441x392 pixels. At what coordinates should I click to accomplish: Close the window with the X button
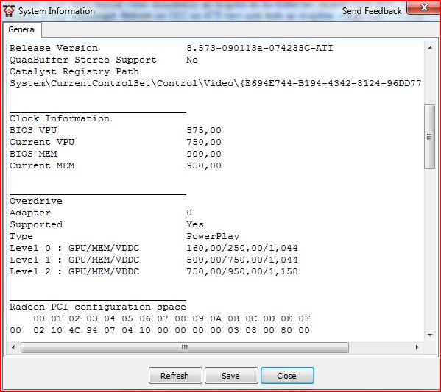click(424, 7)
